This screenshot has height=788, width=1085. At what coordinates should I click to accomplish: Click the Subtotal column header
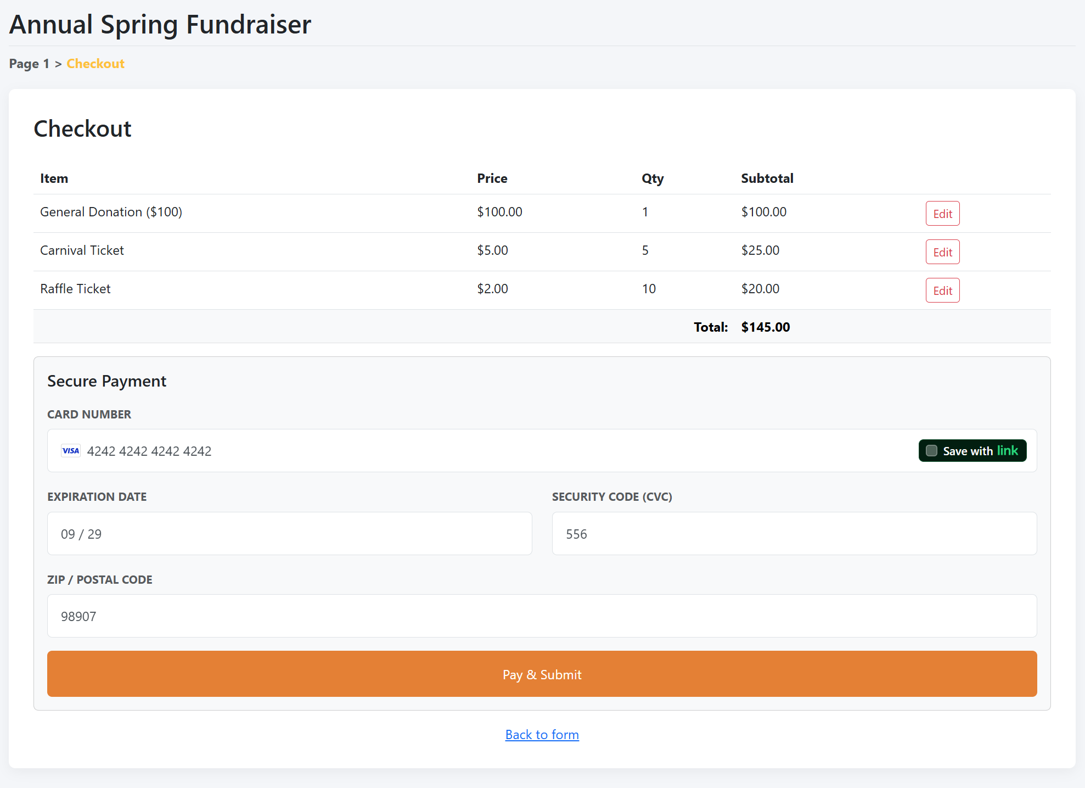click(767, 178)
